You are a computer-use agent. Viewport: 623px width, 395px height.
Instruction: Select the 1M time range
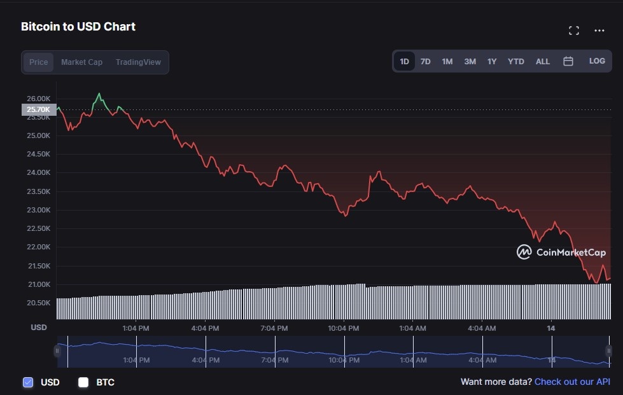(447, 62)
